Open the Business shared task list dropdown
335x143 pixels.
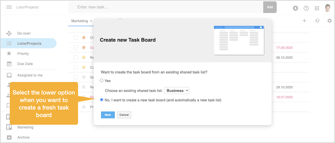177,90
